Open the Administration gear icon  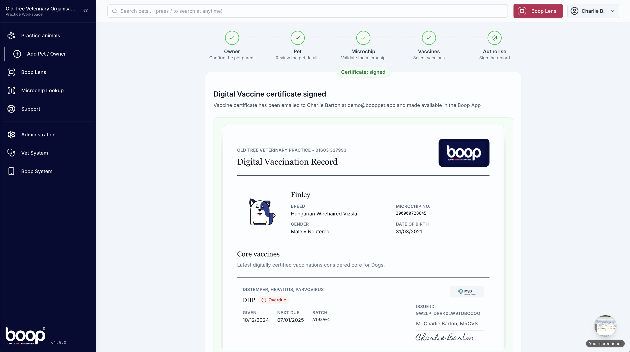(11, 135)
